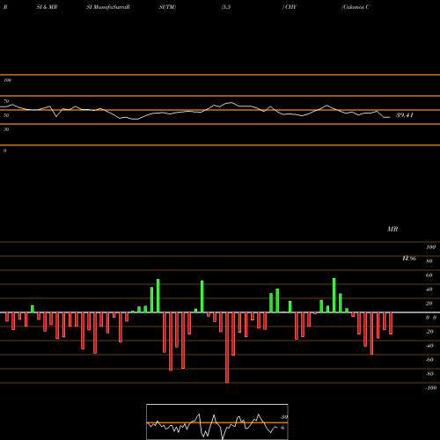Click the -60 label on the MR axis
The image size is (440, 440).
pos(429,360)
